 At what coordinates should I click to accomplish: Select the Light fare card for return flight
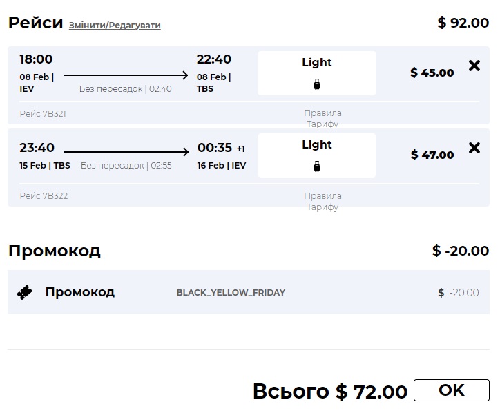pyautogui.click(x=317, y=155)
